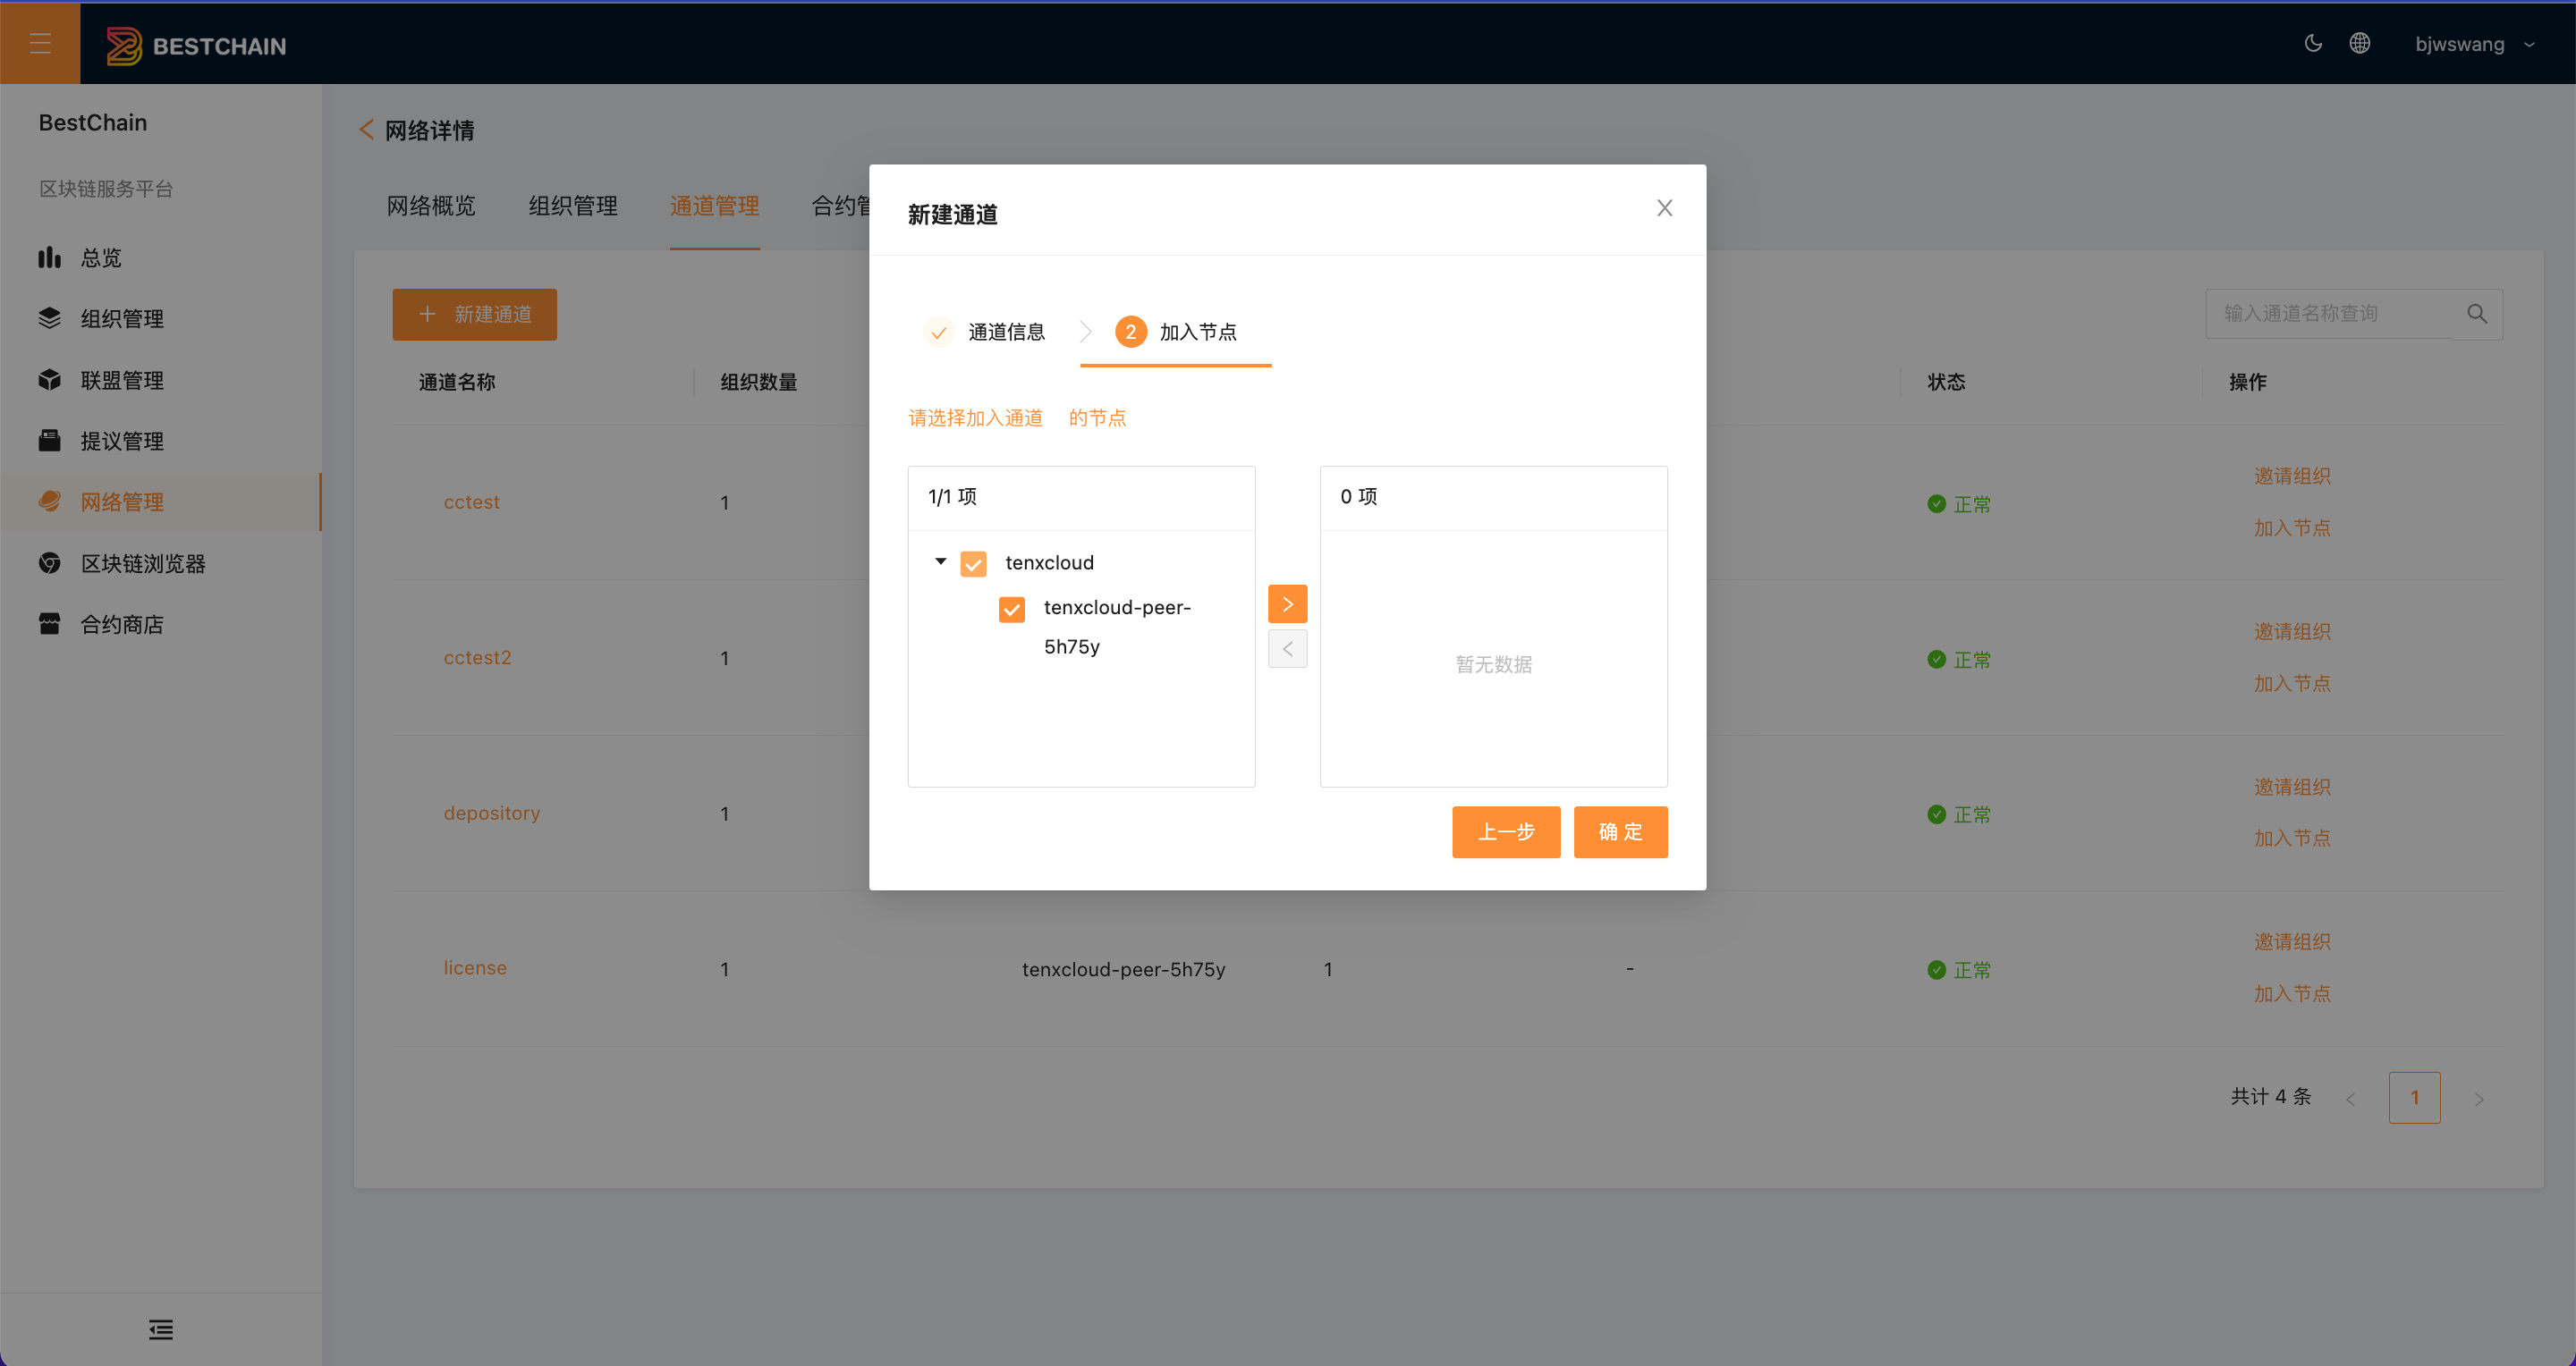The width and height of the screenshot is (2576, 1366).
Task: Uncheck the tenxcloud-peer-5h75y checkbox
Action: point(1012,609)
